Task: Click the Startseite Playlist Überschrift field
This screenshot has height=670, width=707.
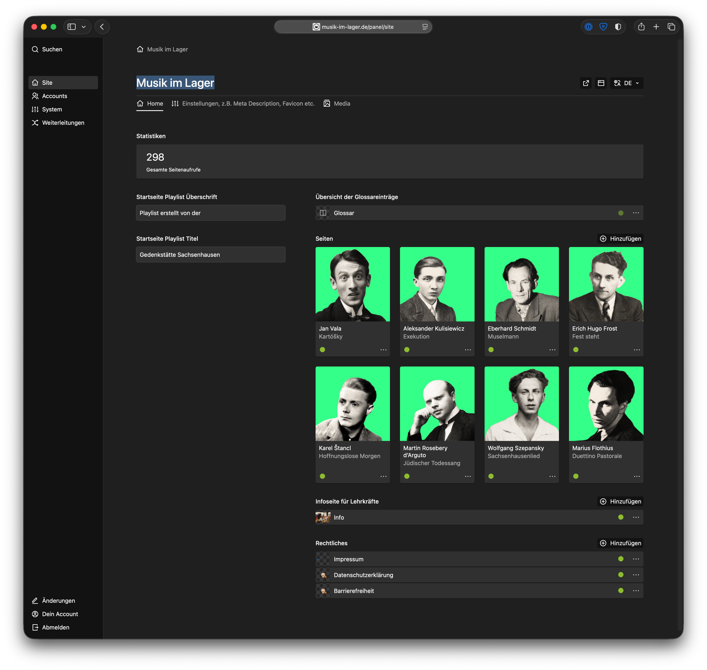Action: (211, 213)
